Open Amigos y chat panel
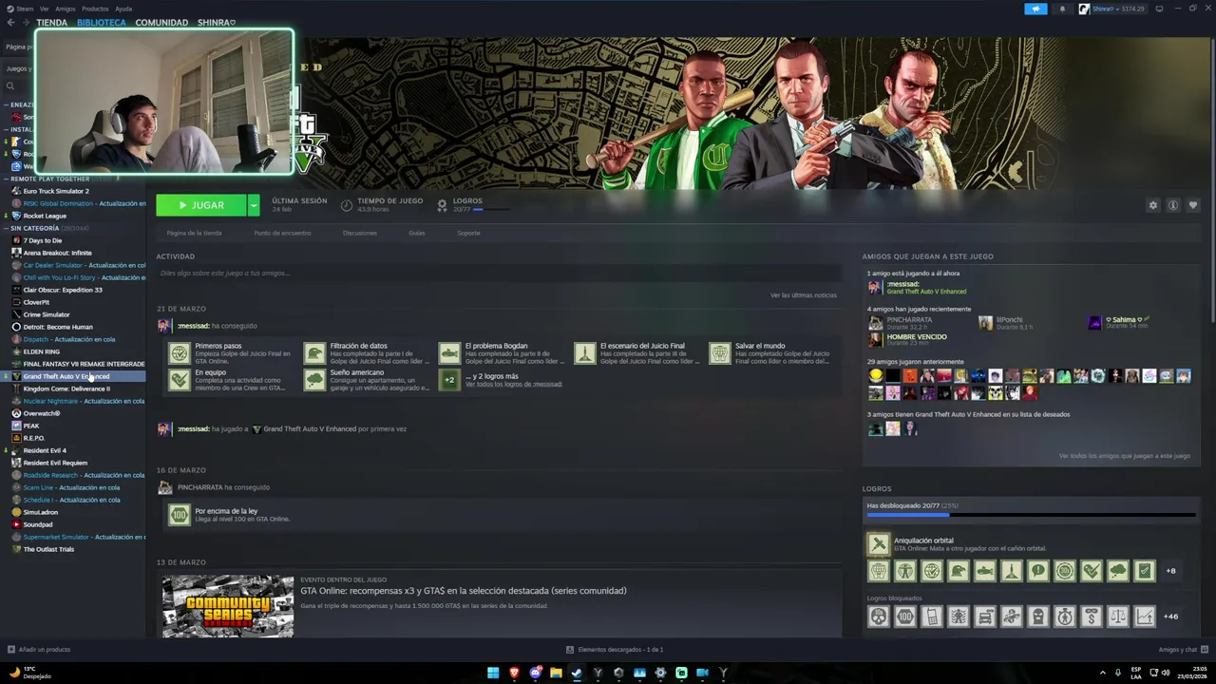 point(1183,650)
